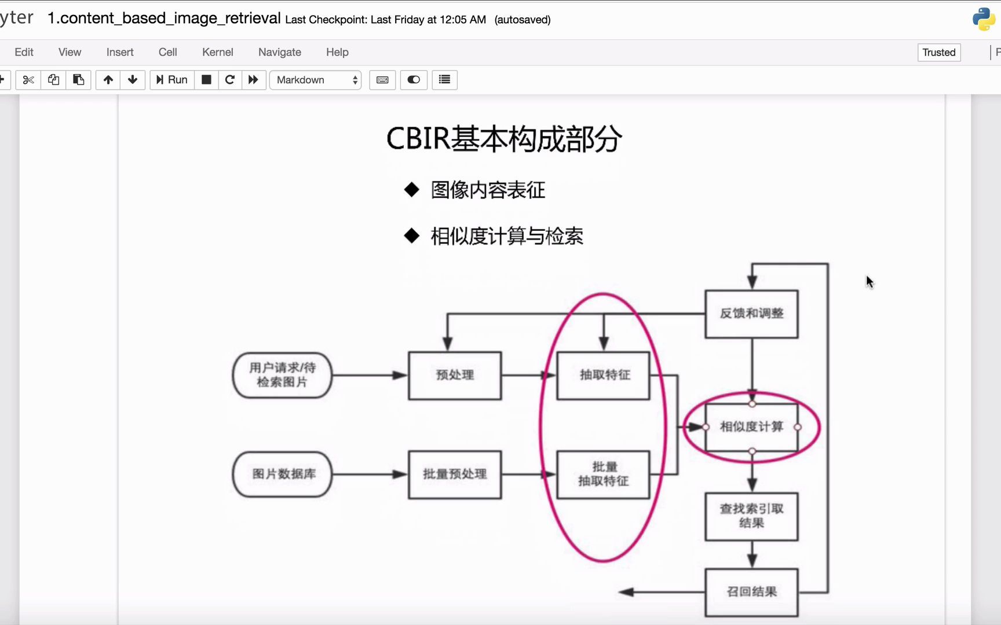The width and height of the screenshot is (1001, 625).
Task: Click the Trusted notebook button
Action: [x=939, y=52]
